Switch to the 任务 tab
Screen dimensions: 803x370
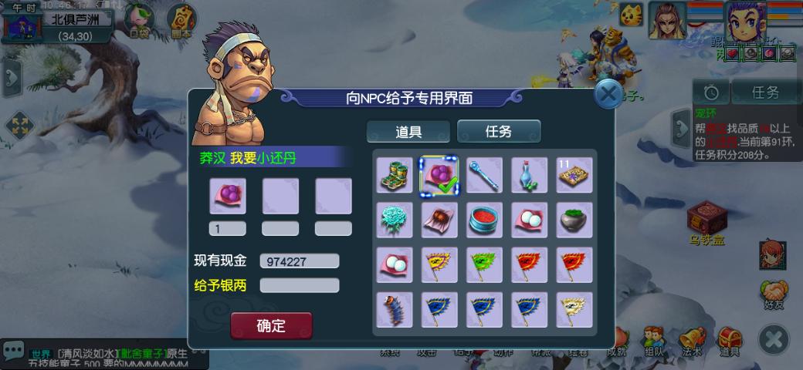click(499, 131)
